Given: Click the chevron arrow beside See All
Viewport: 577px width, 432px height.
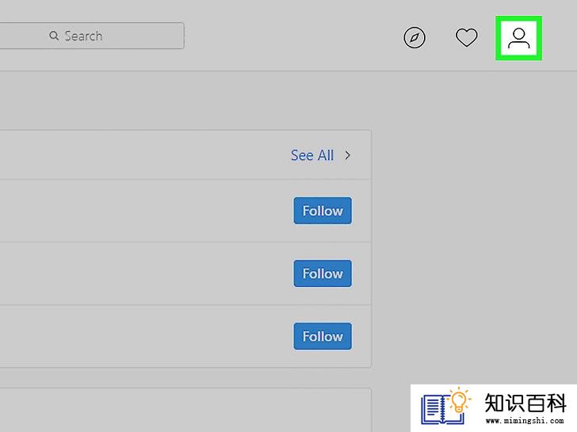Looking at the screenshot, I should (x=347, y=155).
